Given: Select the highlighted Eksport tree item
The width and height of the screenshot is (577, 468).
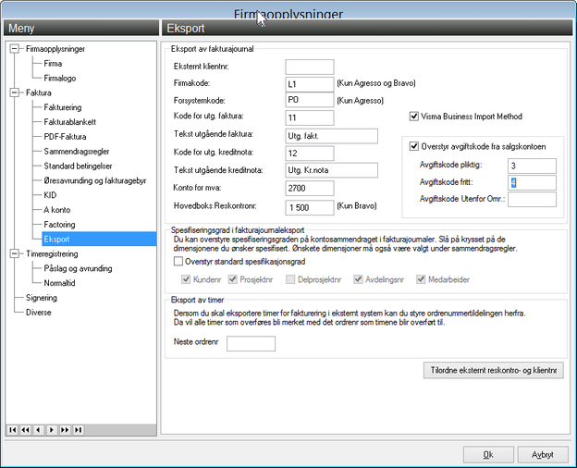Looking at the screenshot, I should [99, 239].
